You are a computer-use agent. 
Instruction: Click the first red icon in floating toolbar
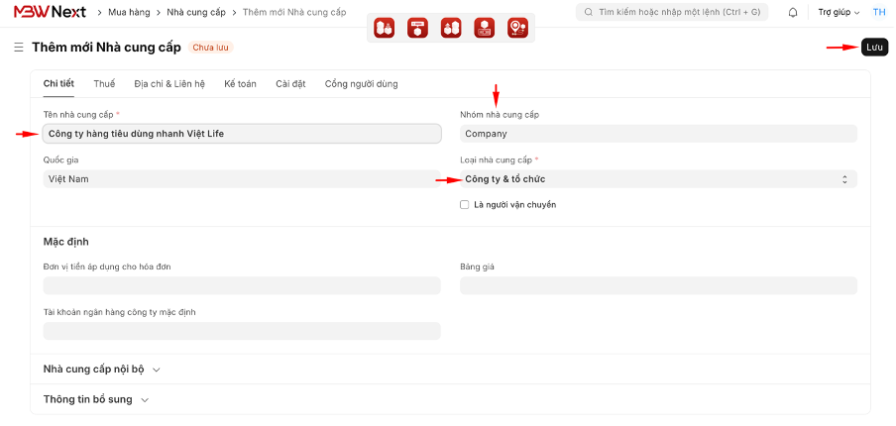coord(384,28)
